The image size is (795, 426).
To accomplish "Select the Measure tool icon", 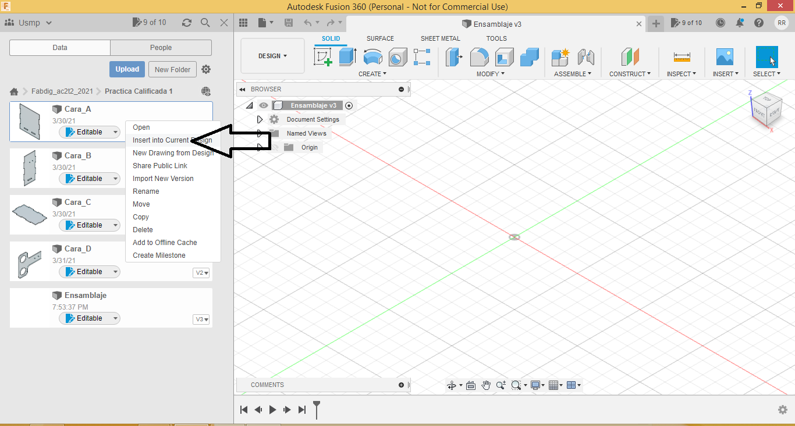I will point(682,57).
